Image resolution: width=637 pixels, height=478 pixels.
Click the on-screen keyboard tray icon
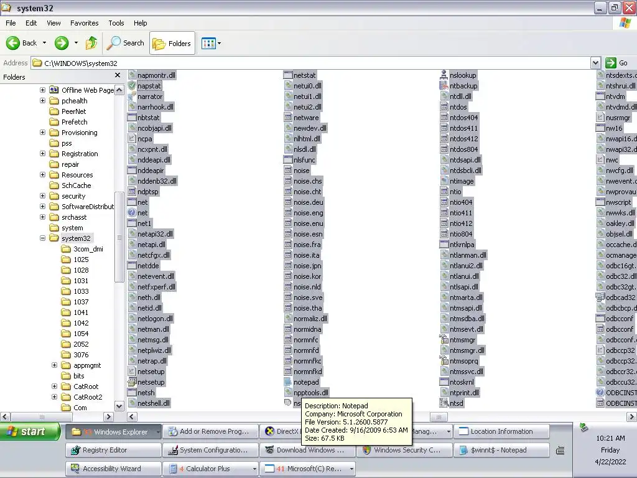(x=560, y=451)
